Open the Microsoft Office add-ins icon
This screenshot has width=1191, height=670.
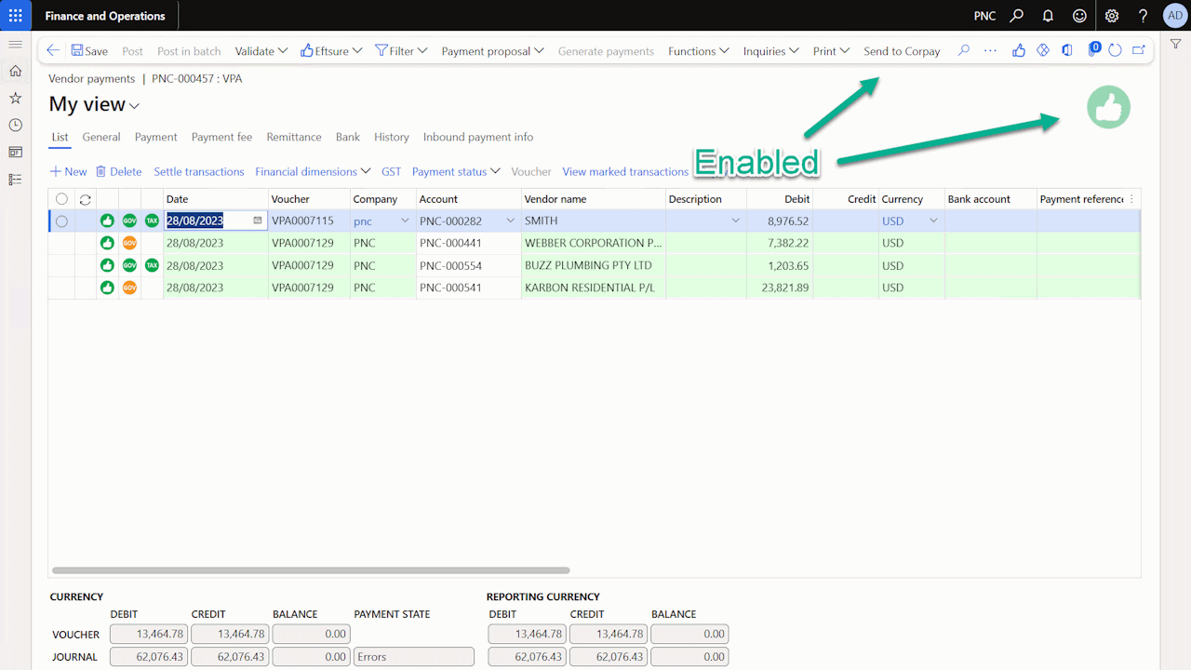[x=1067, y=50]
